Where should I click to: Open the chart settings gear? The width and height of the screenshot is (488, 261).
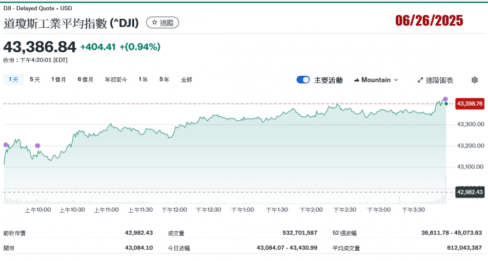pyautogui.click(x=474, y=80)
